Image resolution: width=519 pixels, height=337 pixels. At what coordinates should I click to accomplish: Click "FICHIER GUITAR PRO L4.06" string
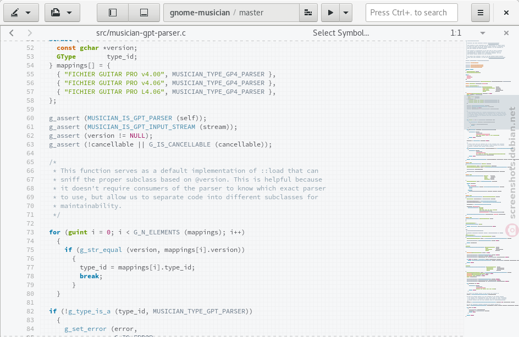pyautogui.click(x=114, y=92)
